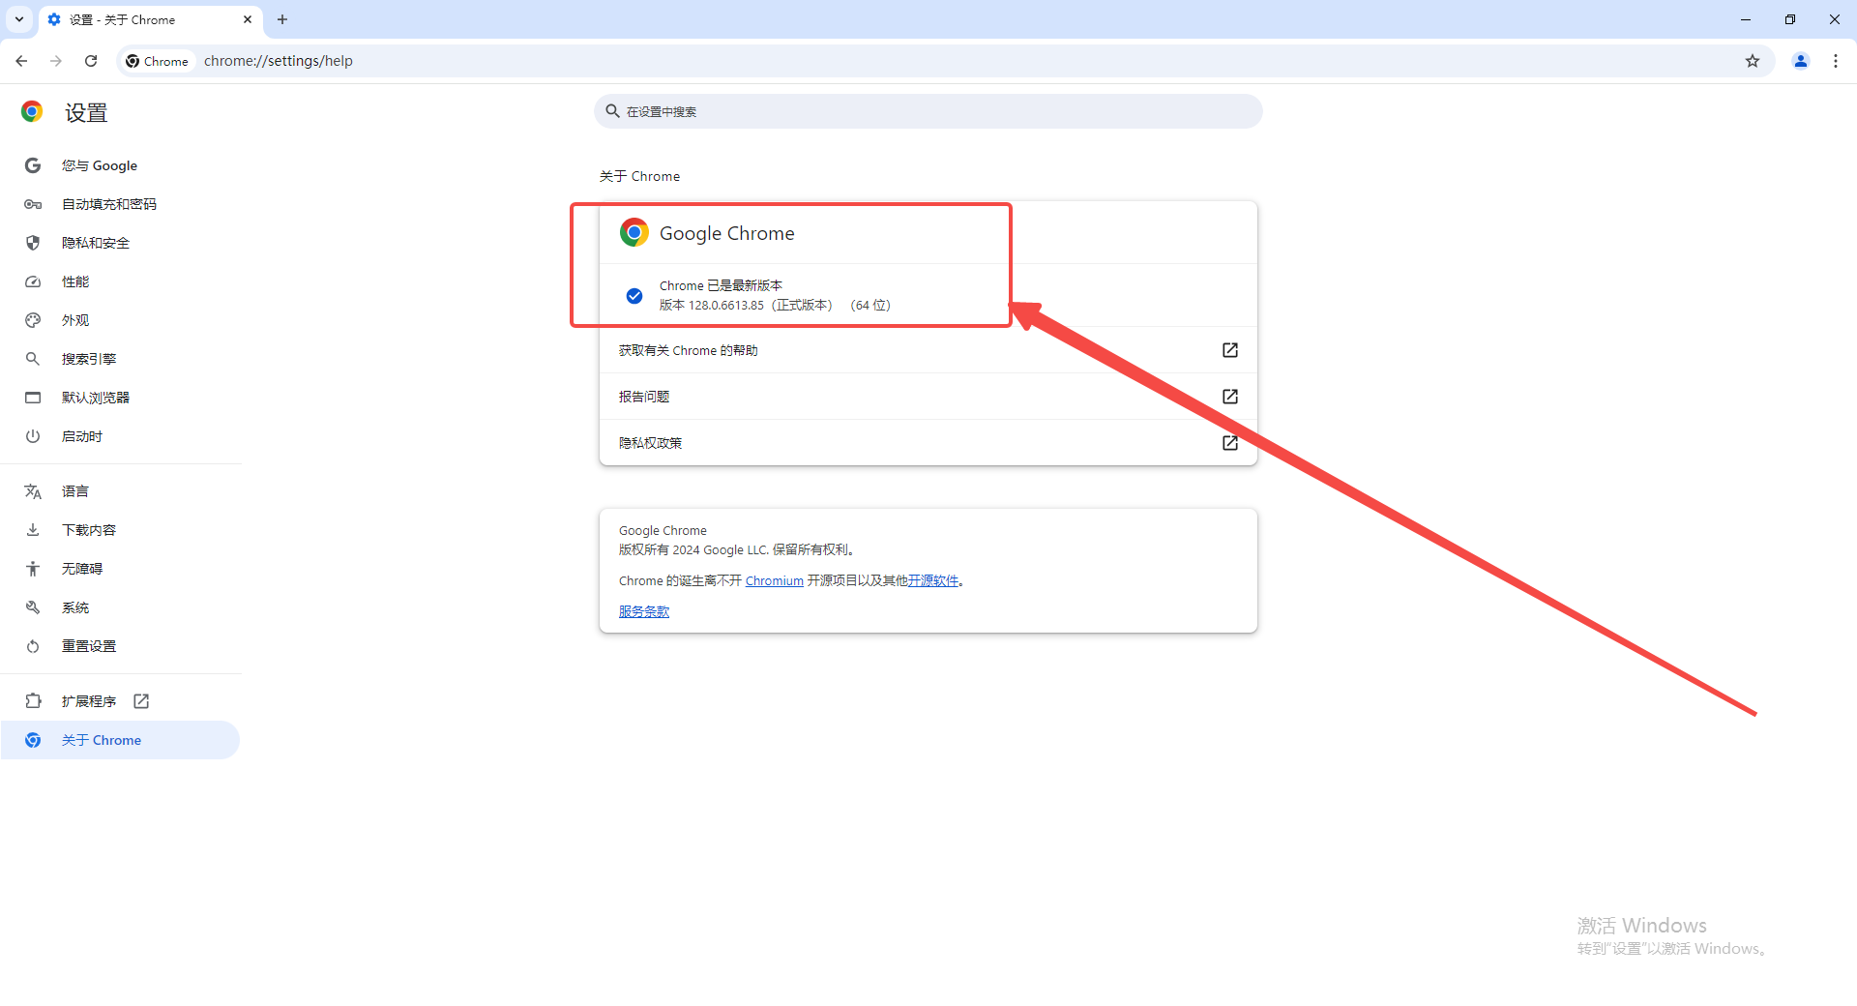
Task: Click the key icon for autofill
Action: click(33, 204)
